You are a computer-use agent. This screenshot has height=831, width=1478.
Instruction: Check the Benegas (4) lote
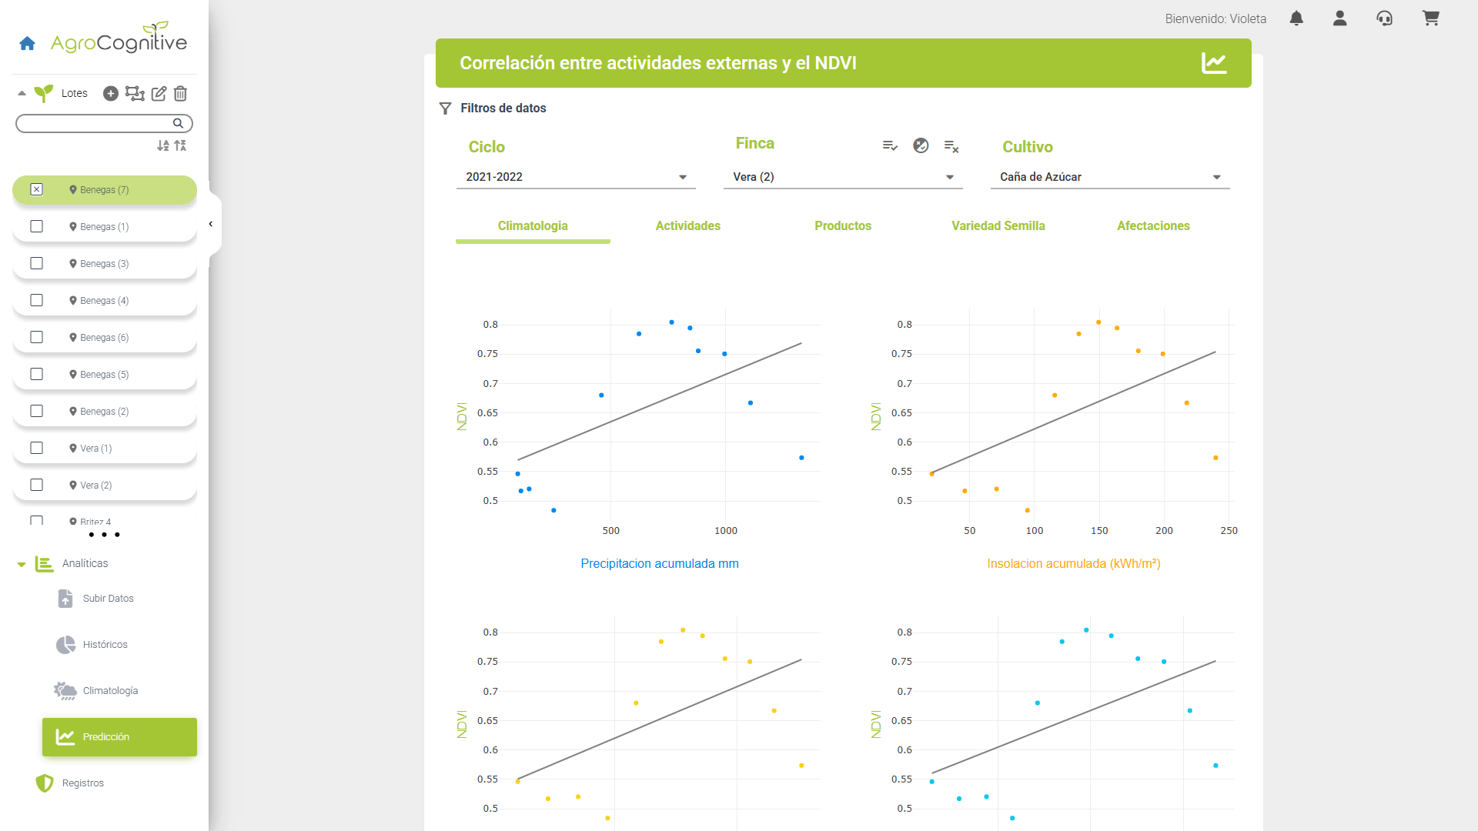point(36,300)
